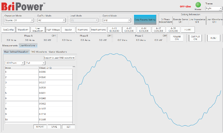The width and height of the screenshot is (223, 133).
Task: Open the 4-28 IEC61000 test
Action: (x=173, y=29)
